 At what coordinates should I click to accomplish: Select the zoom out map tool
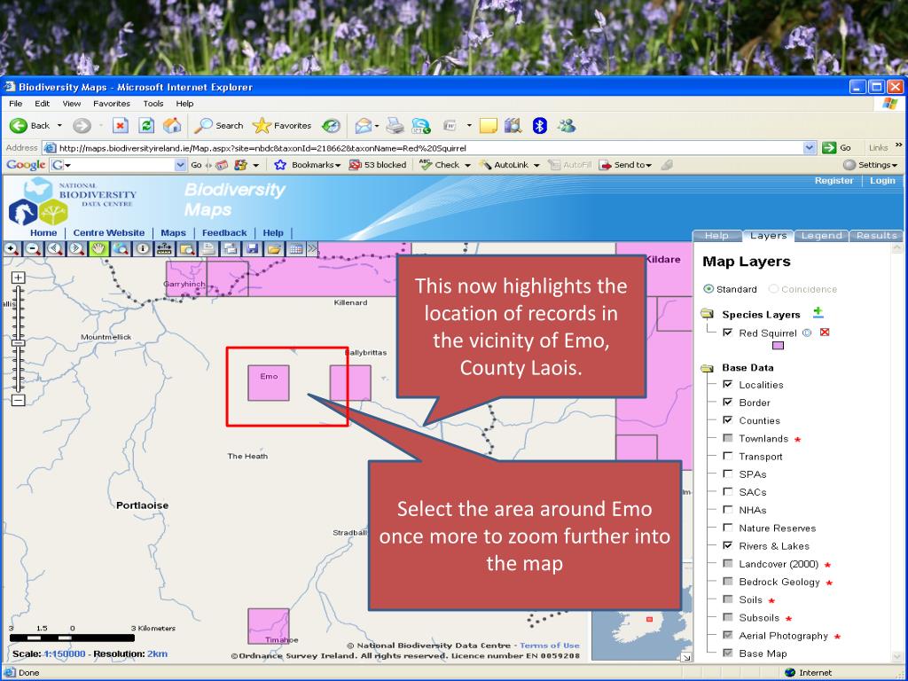tap(34, 249)
